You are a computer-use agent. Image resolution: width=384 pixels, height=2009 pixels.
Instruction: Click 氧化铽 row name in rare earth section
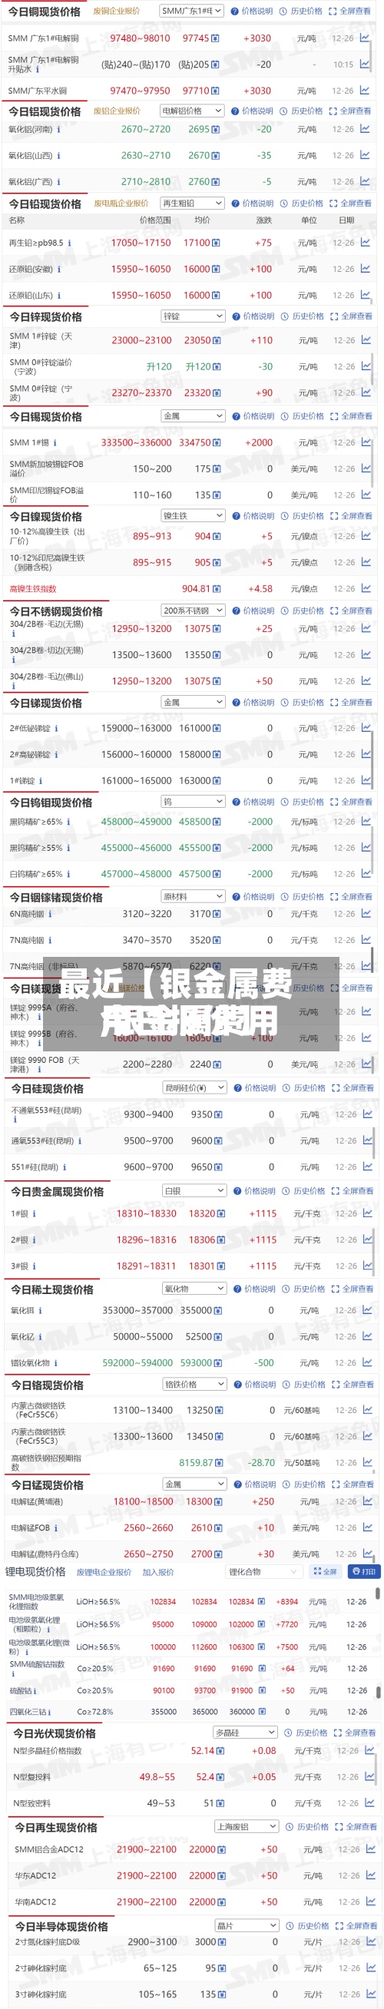click(22, 1311)
